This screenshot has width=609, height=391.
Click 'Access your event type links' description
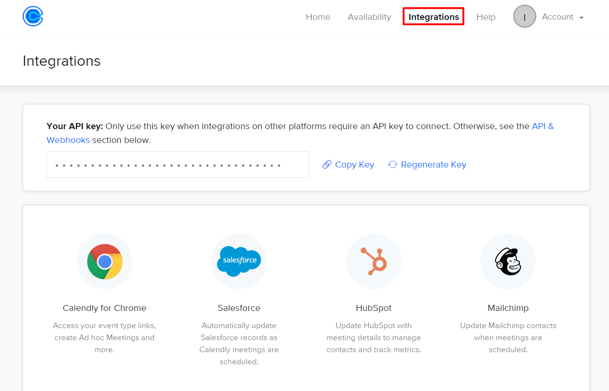point(105,338)
